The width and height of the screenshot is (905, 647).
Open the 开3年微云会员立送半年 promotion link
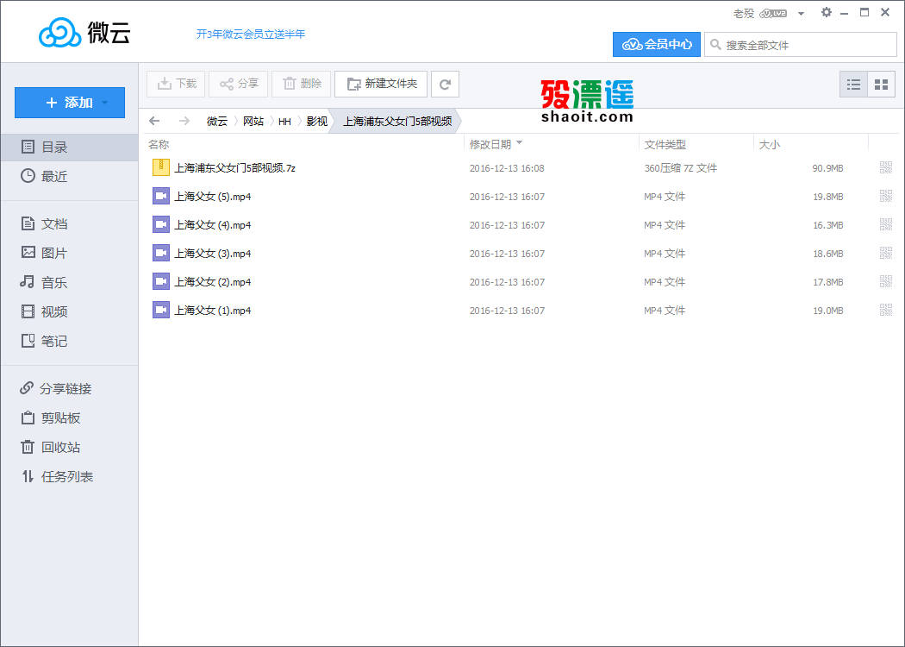[251, 35]
